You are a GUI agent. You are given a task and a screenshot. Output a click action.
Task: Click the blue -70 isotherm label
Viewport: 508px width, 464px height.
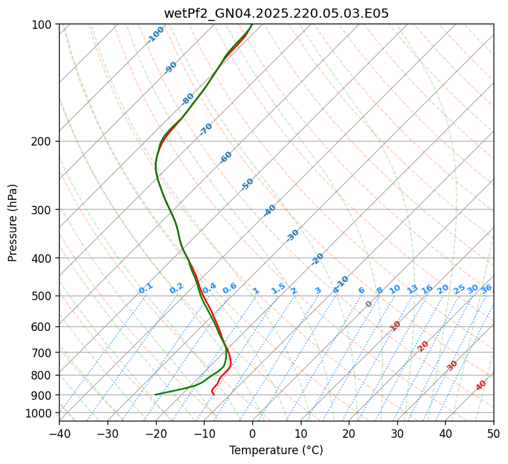click(205, 129)
